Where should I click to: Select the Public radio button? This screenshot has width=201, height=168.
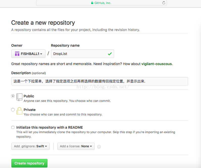pos(13,96)
